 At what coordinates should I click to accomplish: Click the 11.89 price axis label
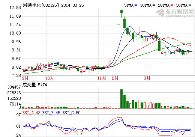coord(15,16)
